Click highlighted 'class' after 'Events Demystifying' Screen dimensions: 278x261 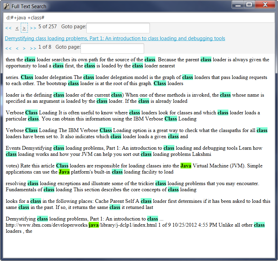coord(59,148)
